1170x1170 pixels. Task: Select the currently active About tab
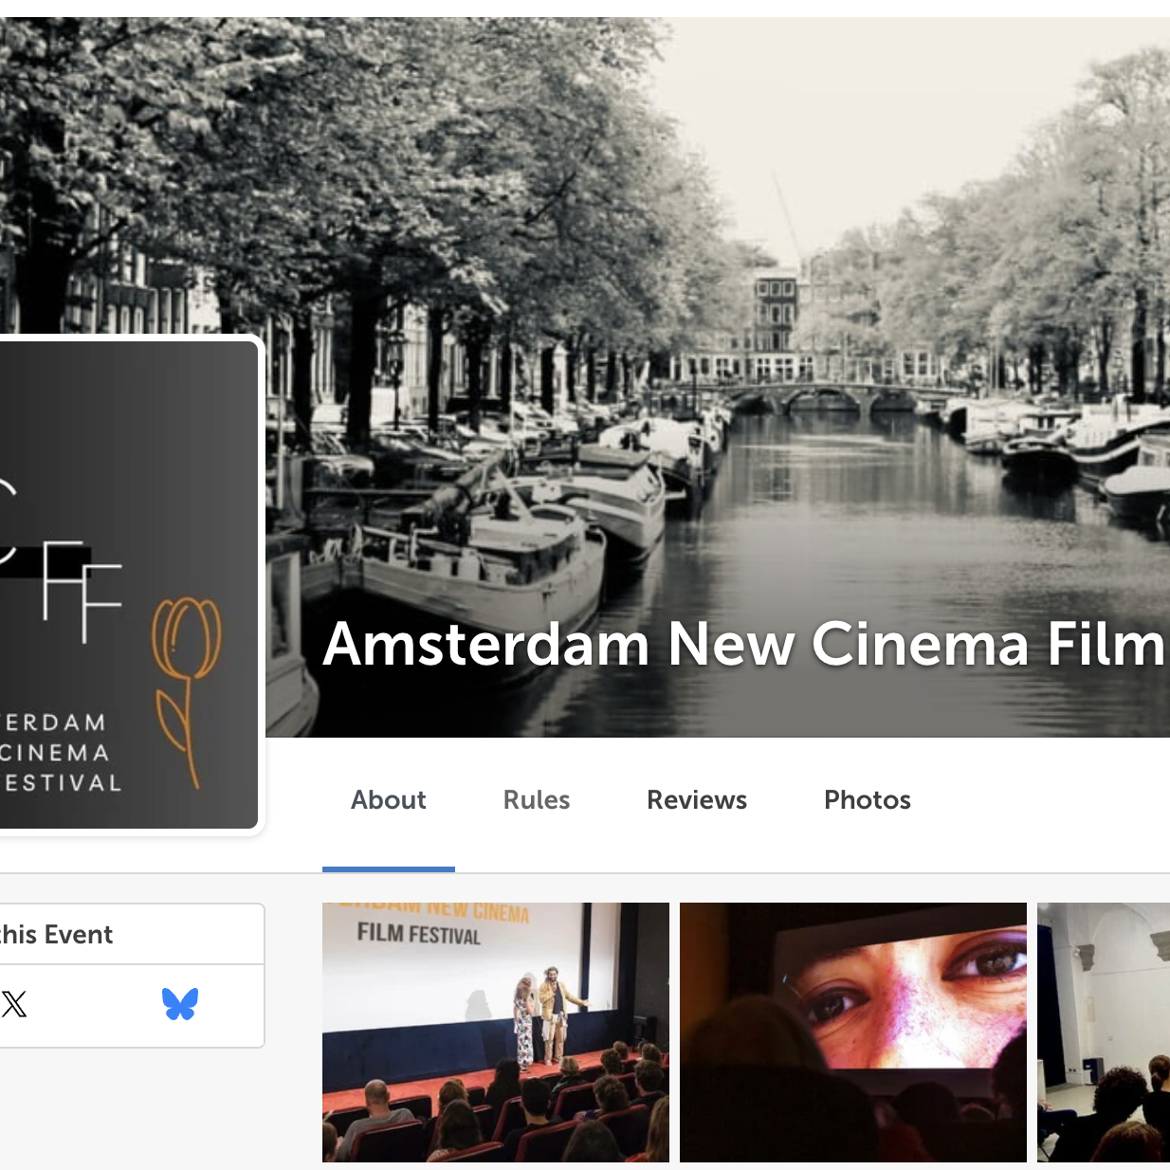[x=388, y=801]
